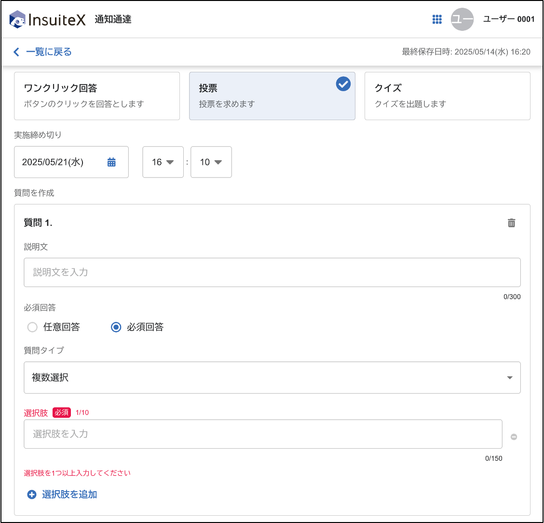Click 選択肢を追加 link

point(69,495)
